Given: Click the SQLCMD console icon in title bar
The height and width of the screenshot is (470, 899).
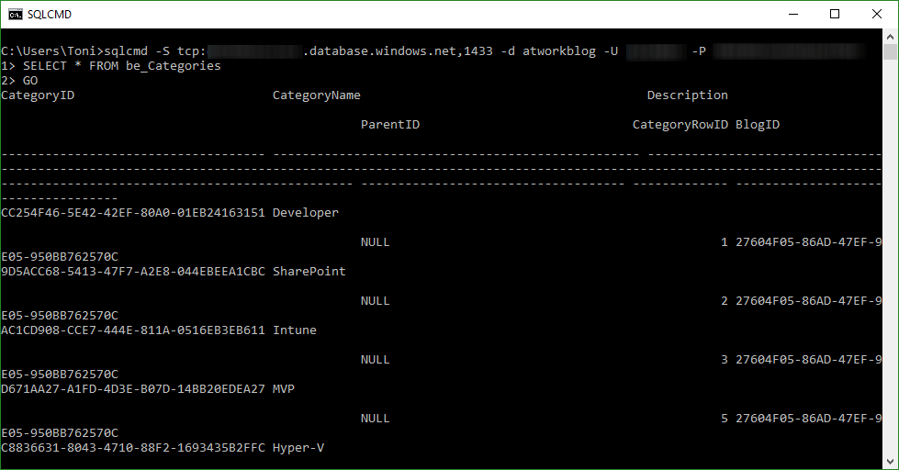Looking at the screenshot, I should click(16, 15).
